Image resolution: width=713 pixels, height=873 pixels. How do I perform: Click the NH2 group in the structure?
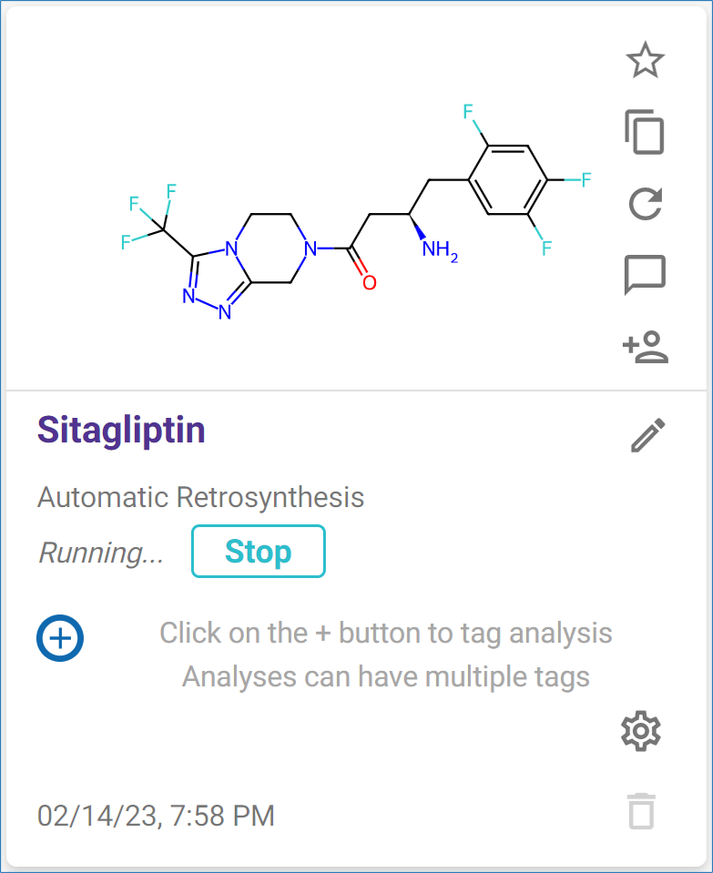[439, 250]
